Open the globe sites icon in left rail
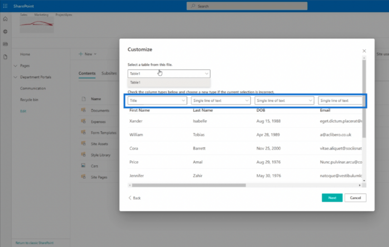Image resolution: width=389 pixels, height=247 pixels. [5, 31]
